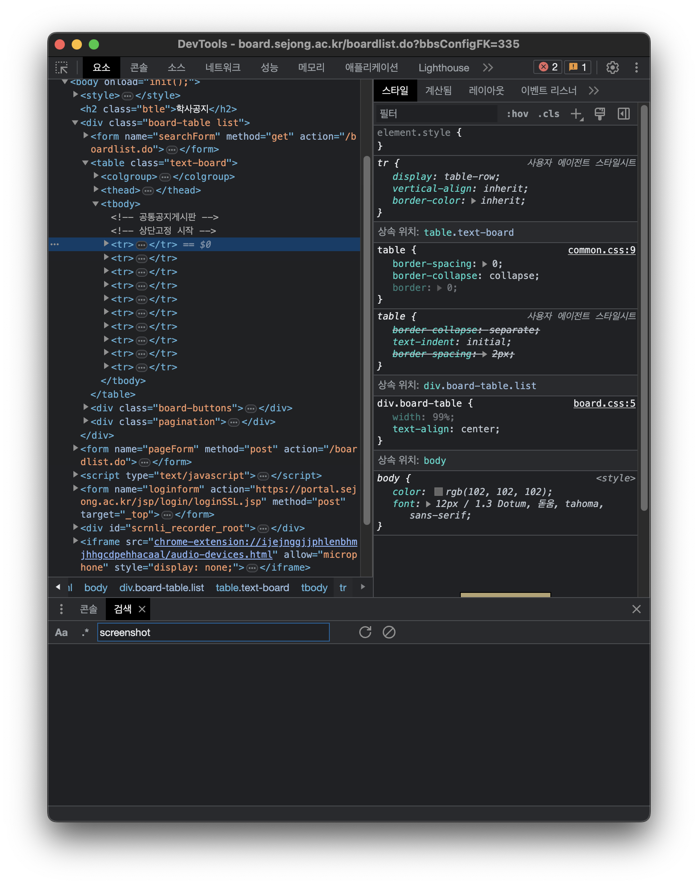The width and height of the screenshot is (698, 885).
Task: Click the orange issues count badge
Action: point(578,67)
